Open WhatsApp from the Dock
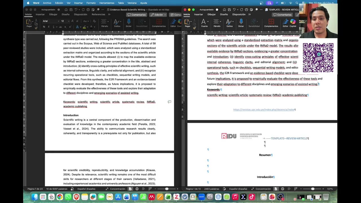Image resolution: width=361 pixels, height=203 pixels. (x=68, y=197)
